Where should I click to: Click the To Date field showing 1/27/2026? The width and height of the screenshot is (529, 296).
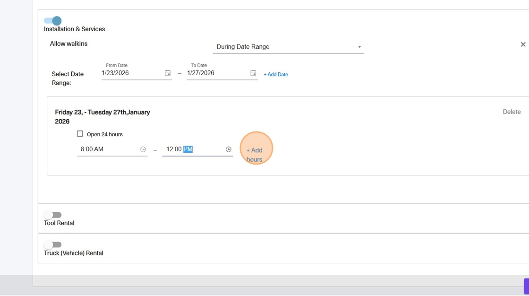pyautogui.click(x=215, y=73)
